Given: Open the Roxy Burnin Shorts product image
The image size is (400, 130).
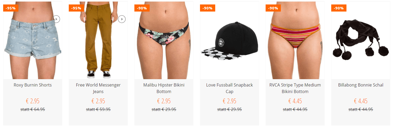Looking at the screenshot, I should [33, 40].
